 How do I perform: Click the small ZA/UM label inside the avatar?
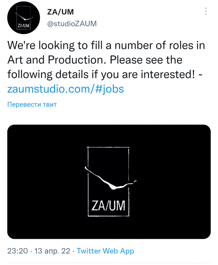(x=24, y=26)
